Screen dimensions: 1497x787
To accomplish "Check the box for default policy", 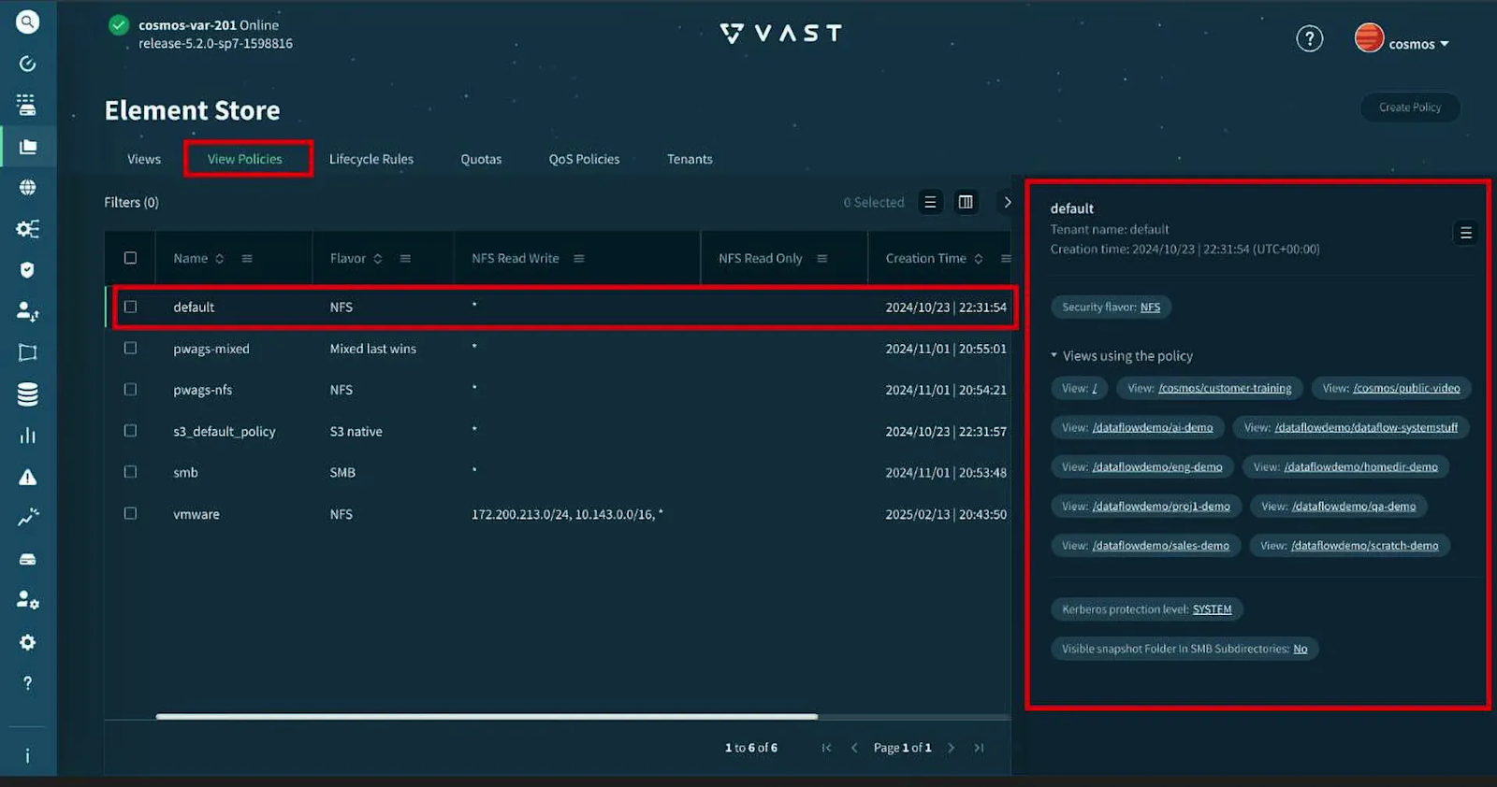I will (130, 307).
